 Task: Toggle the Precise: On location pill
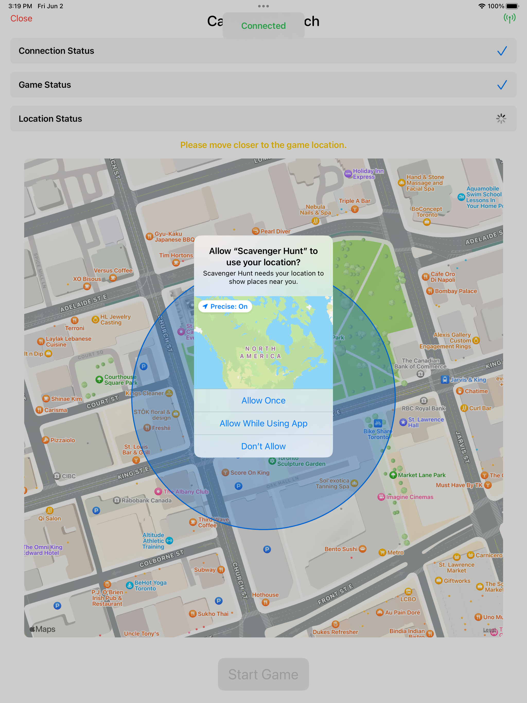[225, 306]
